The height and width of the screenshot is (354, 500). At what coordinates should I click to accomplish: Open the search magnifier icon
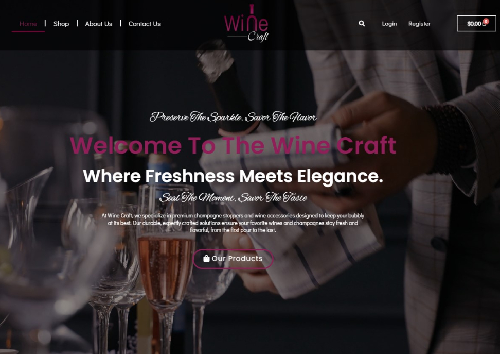[x=362, y=24]
